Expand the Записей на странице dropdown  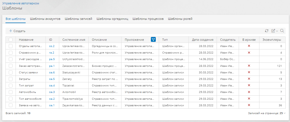coord(267,113)
